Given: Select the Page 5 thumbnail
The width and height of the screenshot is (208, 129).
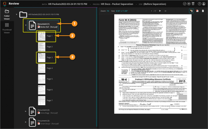Looking at the screenshot, I should click(42, 79).
